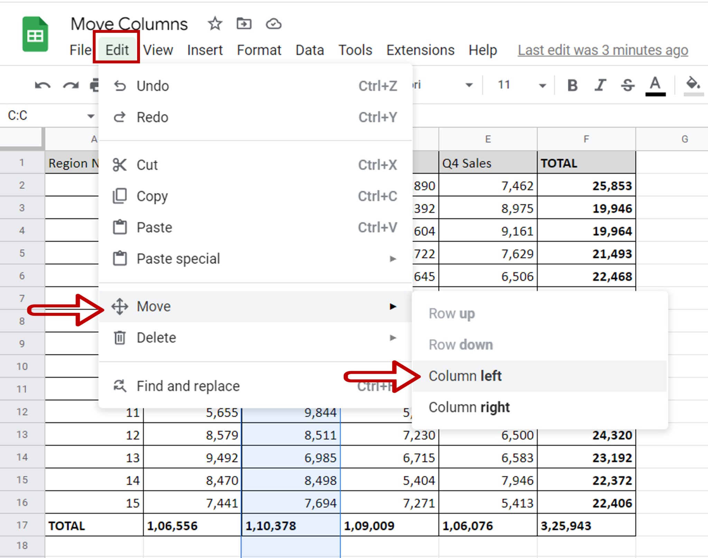The height and width of the screenshot is (558, 708).
Task: Click the TOTAL label in row 17
Action: pos(94,526)
